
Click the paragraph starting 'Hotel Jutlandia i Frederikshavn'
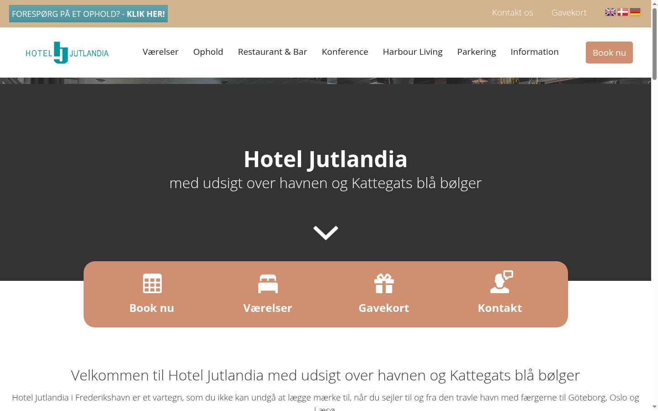click(325, 403)
